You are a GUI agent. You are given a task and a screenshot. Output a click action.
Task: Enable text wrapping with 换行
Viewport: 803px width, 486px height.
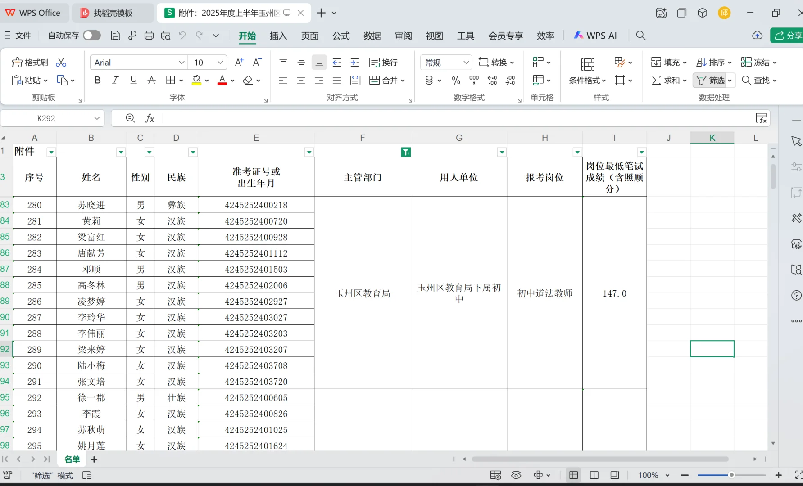(383, 62)
